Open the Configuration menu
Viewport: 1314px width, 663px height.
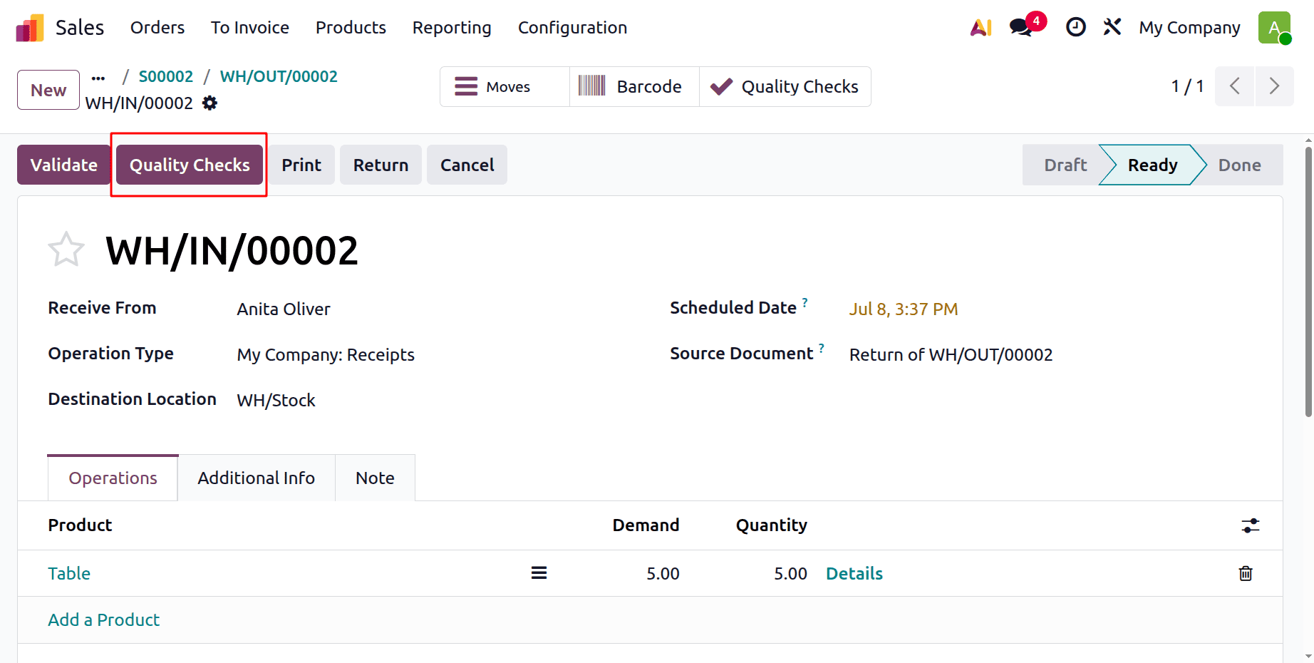pos(572,28)
